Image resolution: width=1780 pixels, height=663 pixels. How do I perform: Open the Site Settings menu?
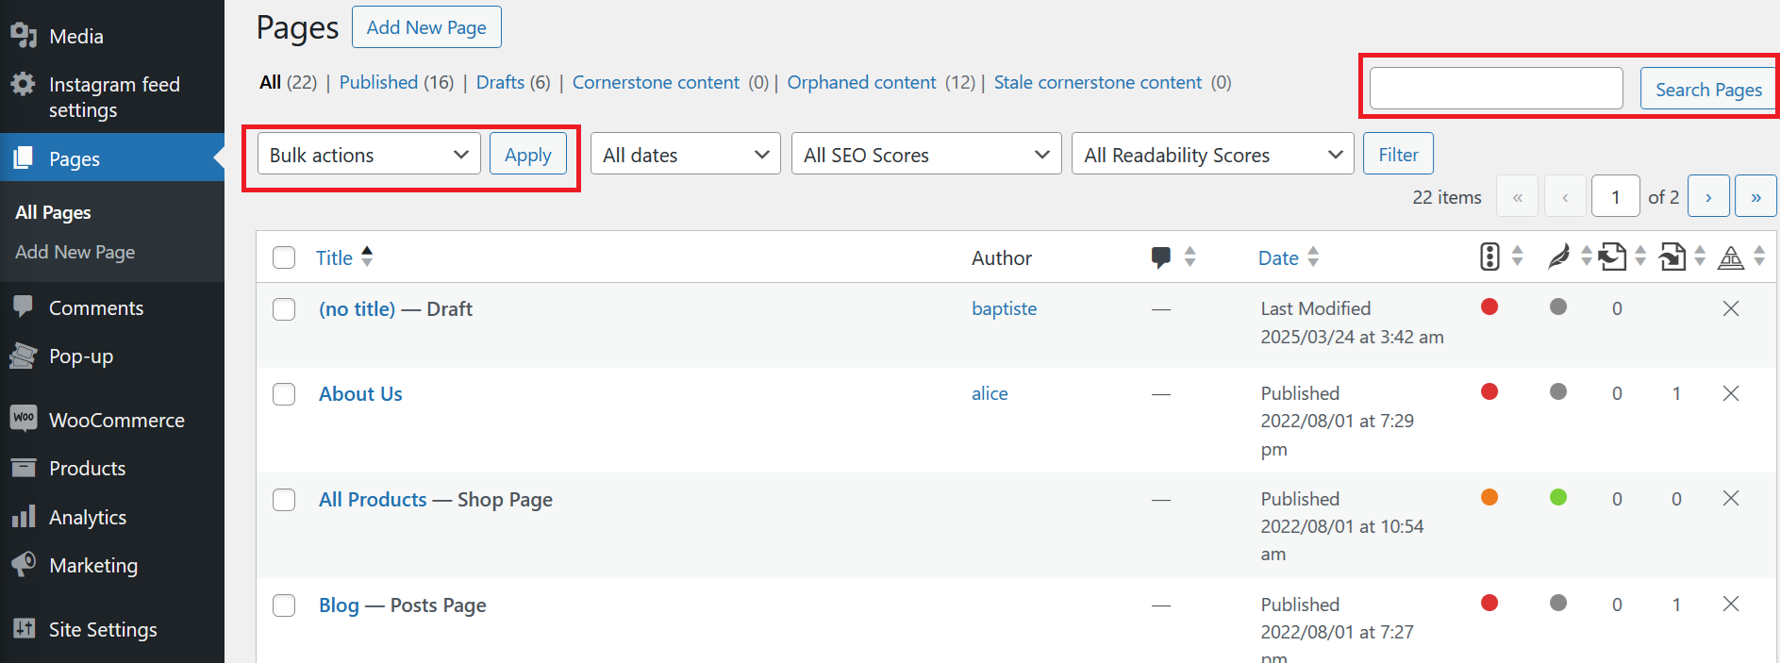[103, 630]
